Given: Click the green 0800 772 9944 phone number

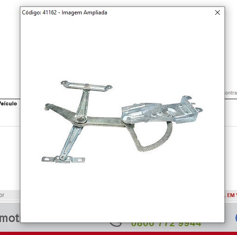Looking at the screenshot, I should pyautogui.click(x=166, y=225).
